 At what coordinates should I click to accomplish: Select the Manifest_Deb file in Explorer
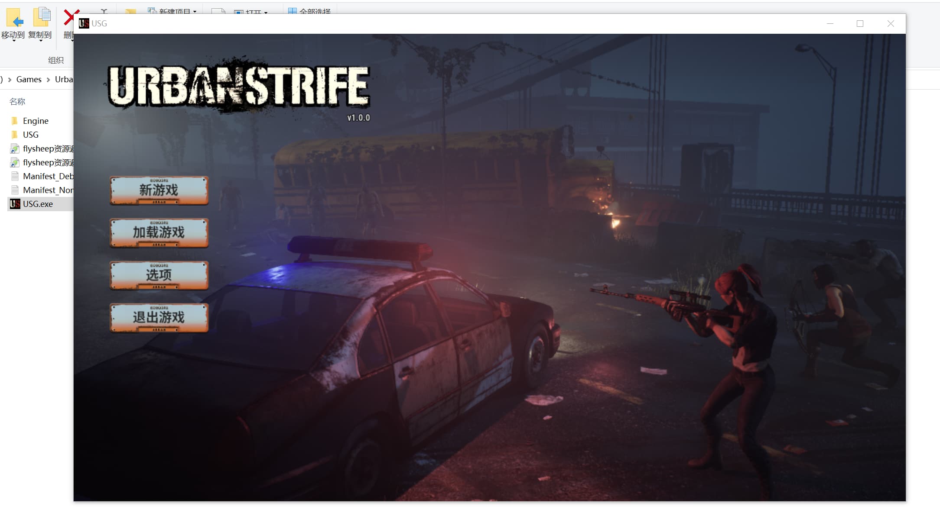[42, 176]
